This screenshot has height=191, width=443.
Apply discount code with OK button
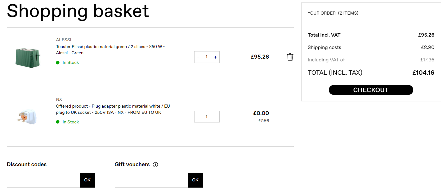87,180
